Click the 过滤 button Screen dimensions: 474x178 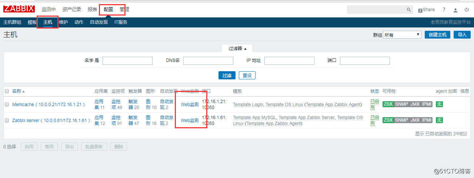(227, 75)
